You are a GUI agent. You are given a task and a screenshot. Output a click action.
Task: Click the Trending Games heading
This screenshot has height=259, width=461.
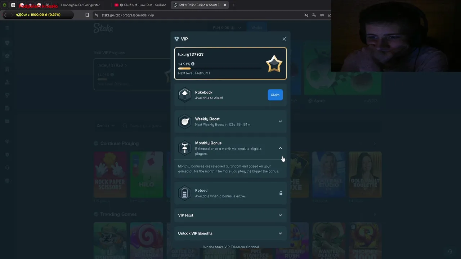click(x=118, y=214)
